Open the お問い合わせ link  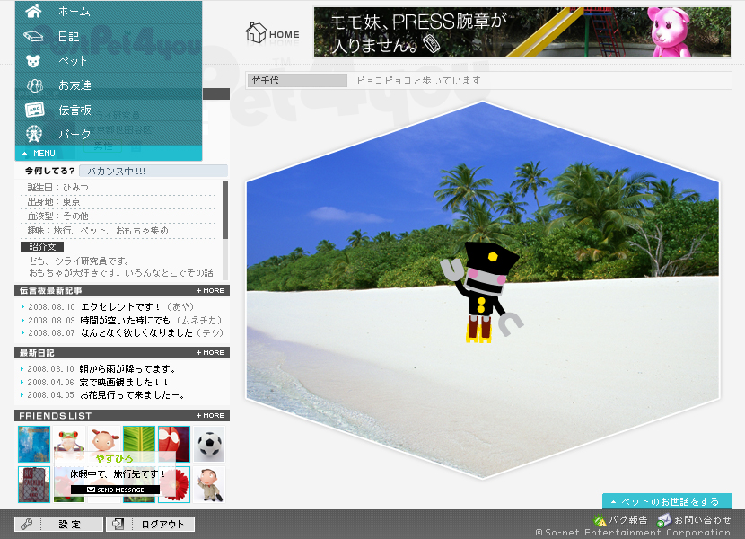(703, 519)
